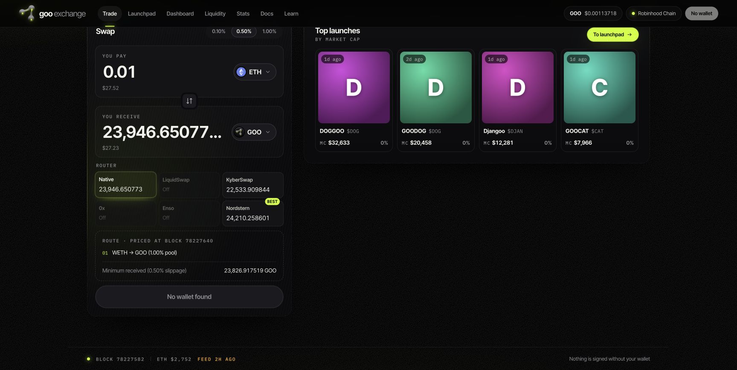Viewport: 737px width, 370px height.
Task: Enable the Enso router
Action: pyautogui.click(x=189, y=213)
